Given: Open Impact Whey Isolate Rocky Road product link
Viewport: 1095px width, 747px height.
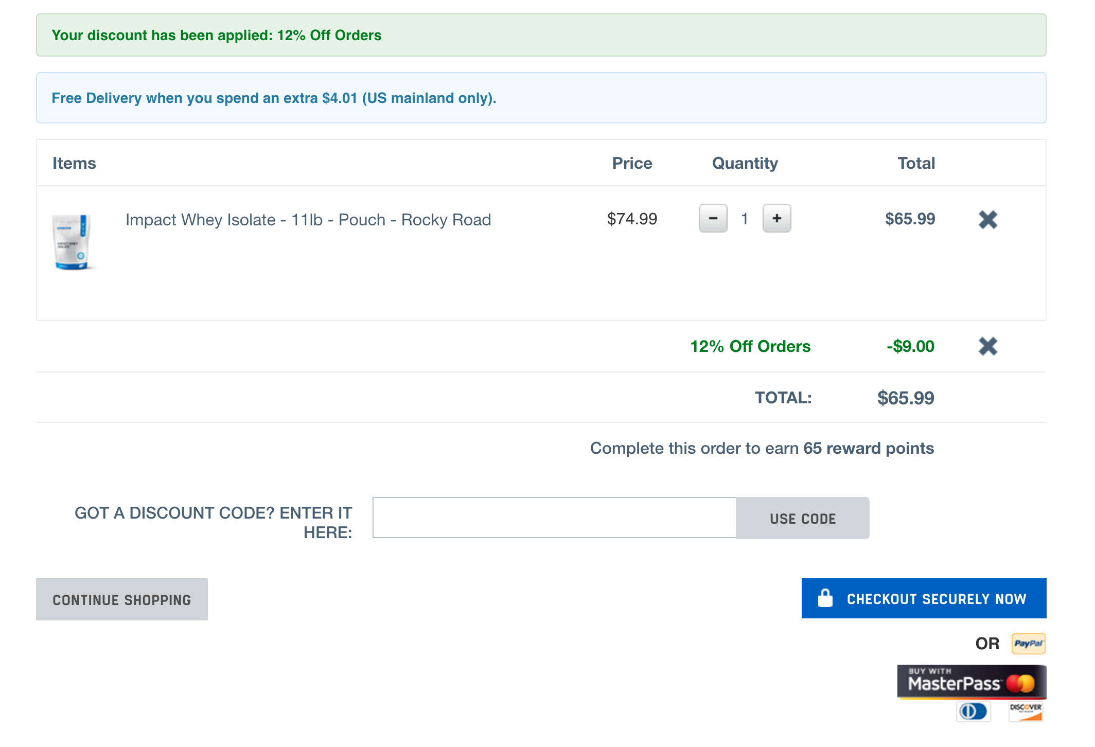Looking at the screenshot, I should pyautogui.click(x=308, y=220).
